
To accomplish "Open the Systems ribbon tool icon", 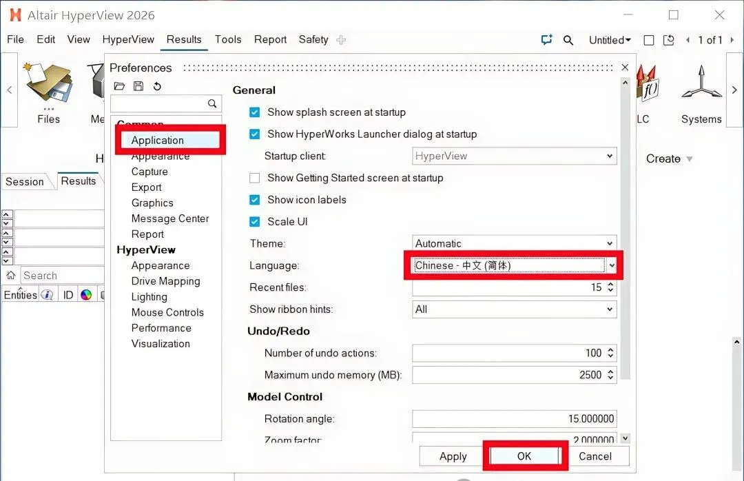I will coord(701,83).
